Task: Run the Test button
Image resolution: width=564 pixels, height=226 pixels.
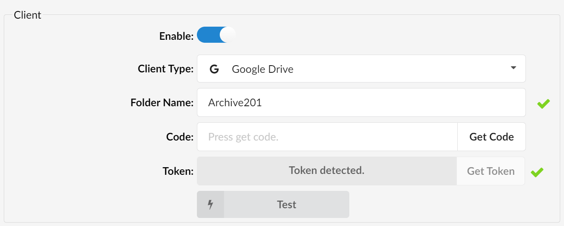Action: point(273,204)
